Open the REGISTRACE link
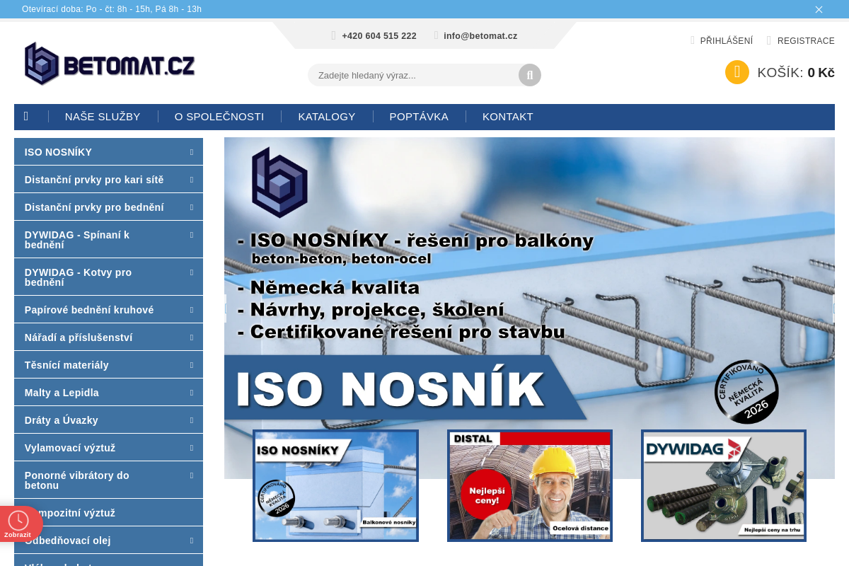Viewport: 849px width, 566px height. click(x=806, y=41)
